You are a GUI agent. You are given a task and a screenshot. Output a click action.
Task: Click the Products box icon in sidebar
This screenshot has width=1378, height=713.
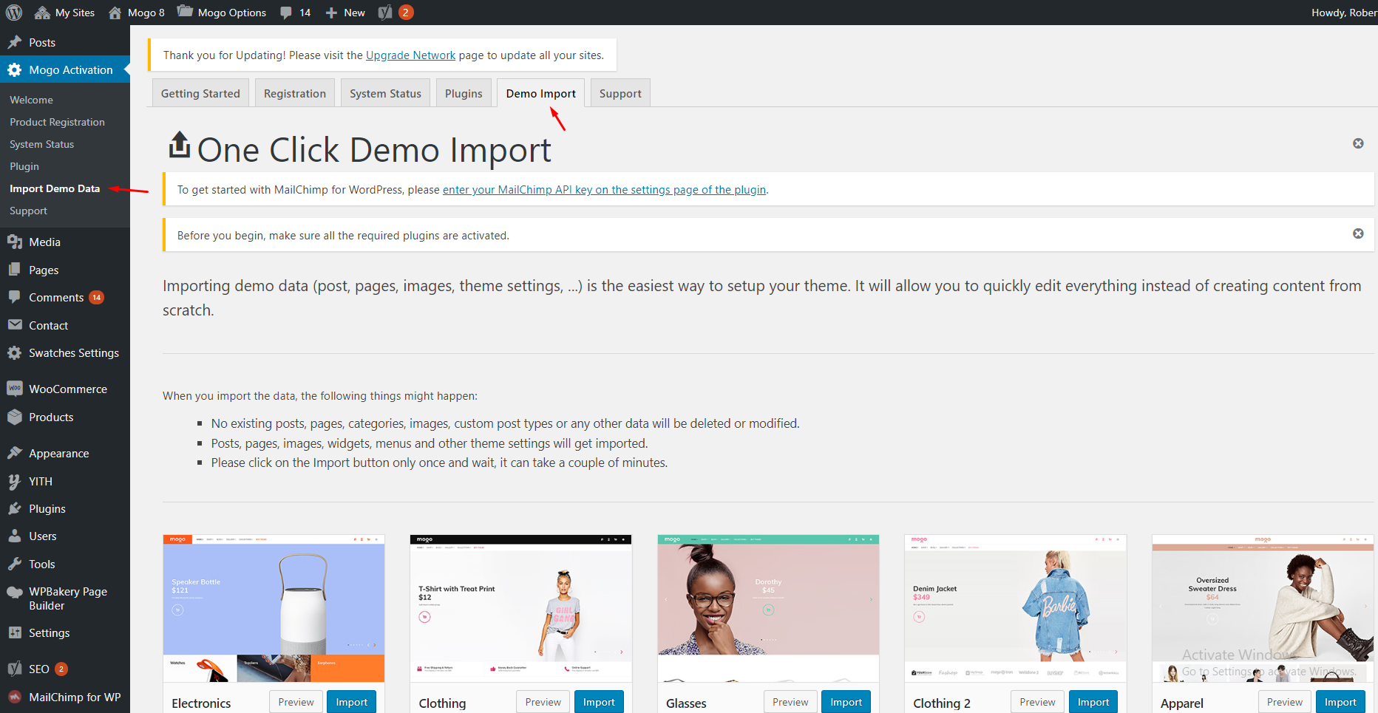15,417
